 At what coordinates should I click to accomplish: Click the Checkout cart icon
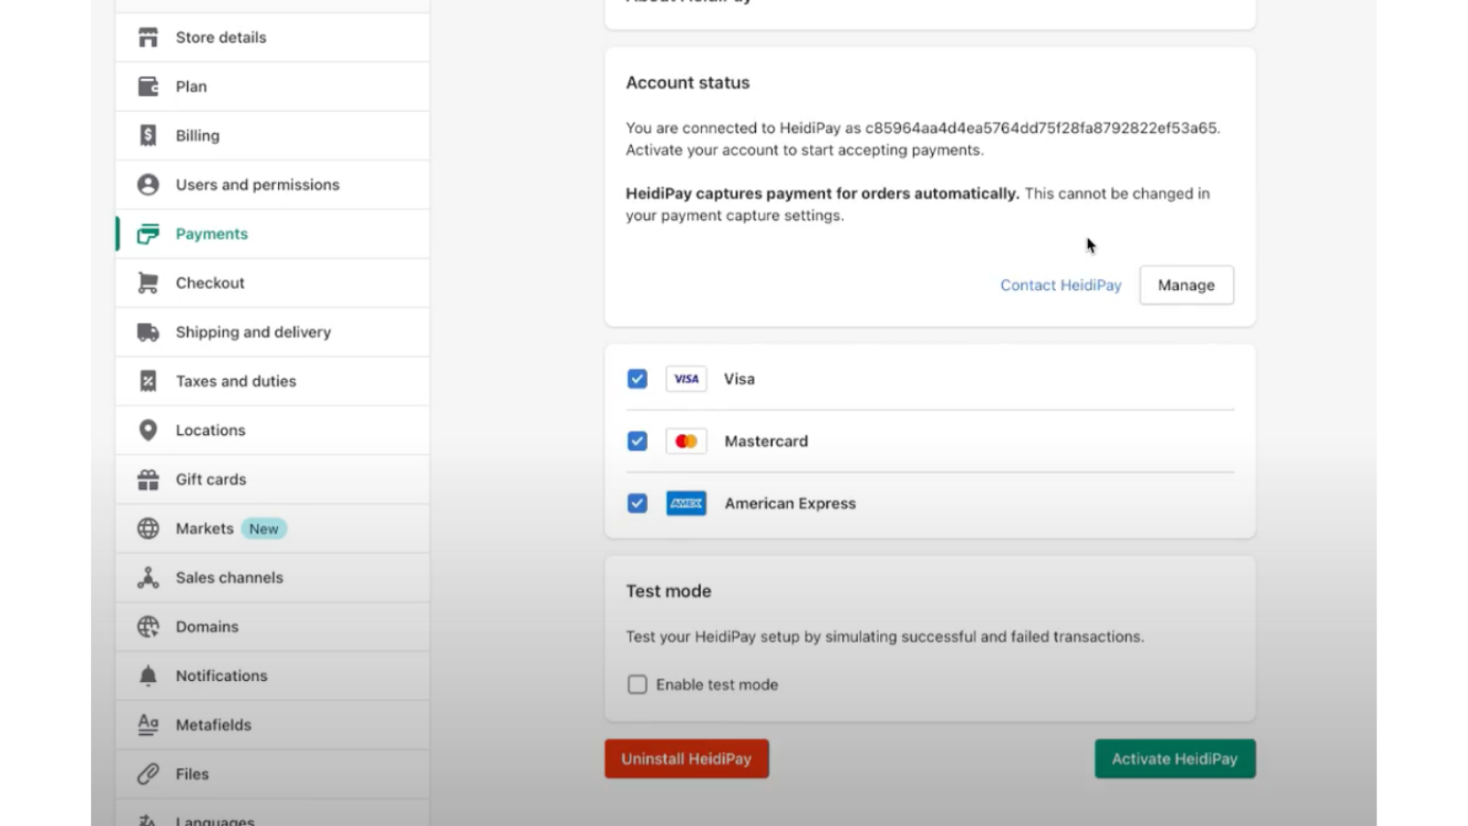point(148,283)
